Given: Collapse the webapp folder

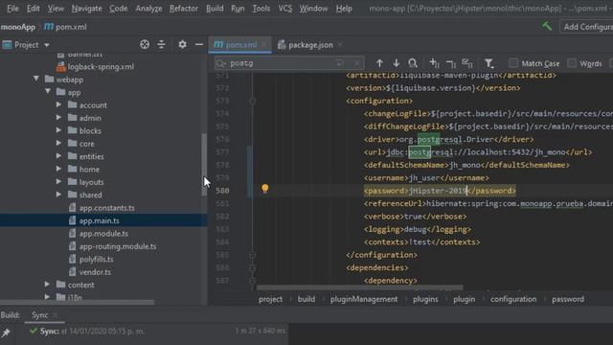Looking at the screenshot, I should point(36,79).
